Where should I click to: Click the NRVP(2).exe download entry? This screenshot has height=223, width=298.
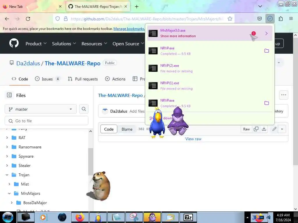pyautogui.click(x=210, y=68)
